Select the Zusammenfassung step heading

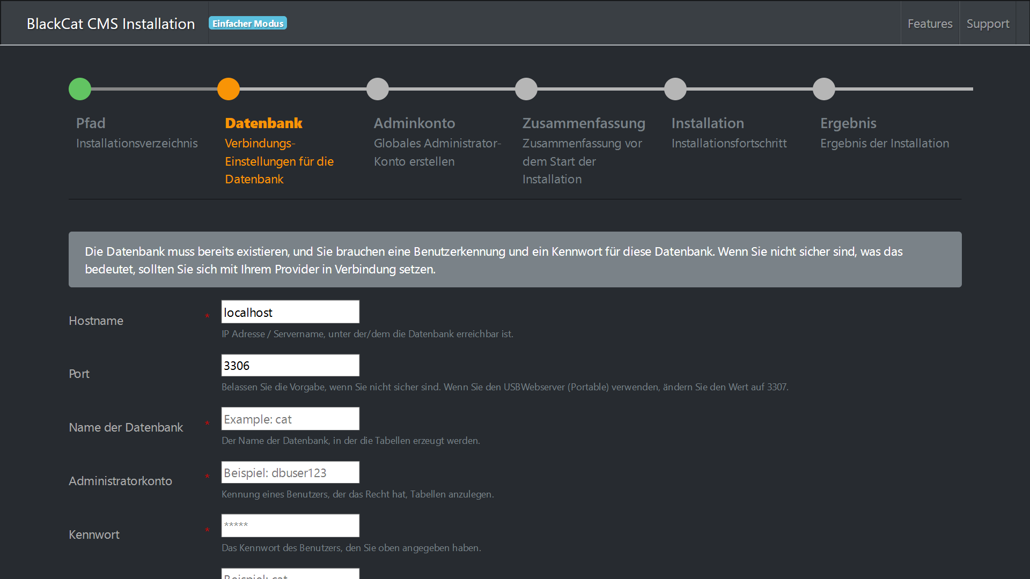584,123
